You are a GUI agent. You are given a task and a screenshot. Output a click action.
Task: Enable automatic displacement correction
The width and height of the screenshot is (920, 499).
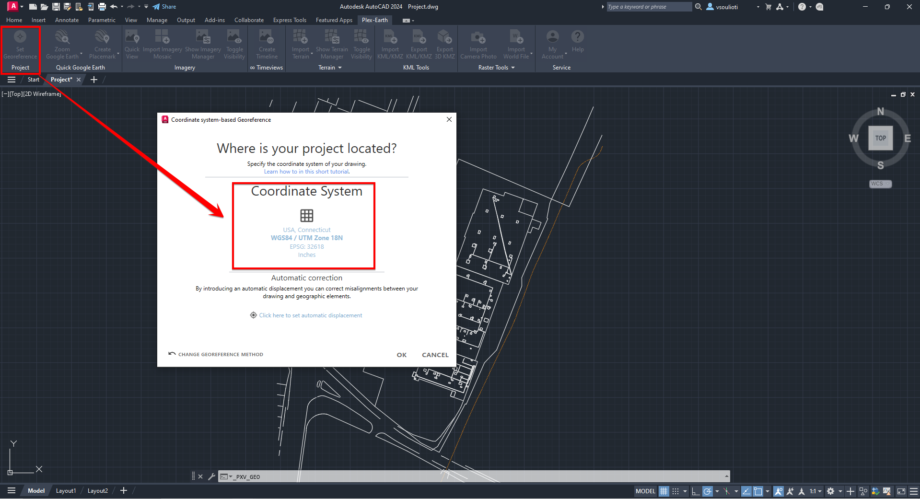tap(310, 315)
